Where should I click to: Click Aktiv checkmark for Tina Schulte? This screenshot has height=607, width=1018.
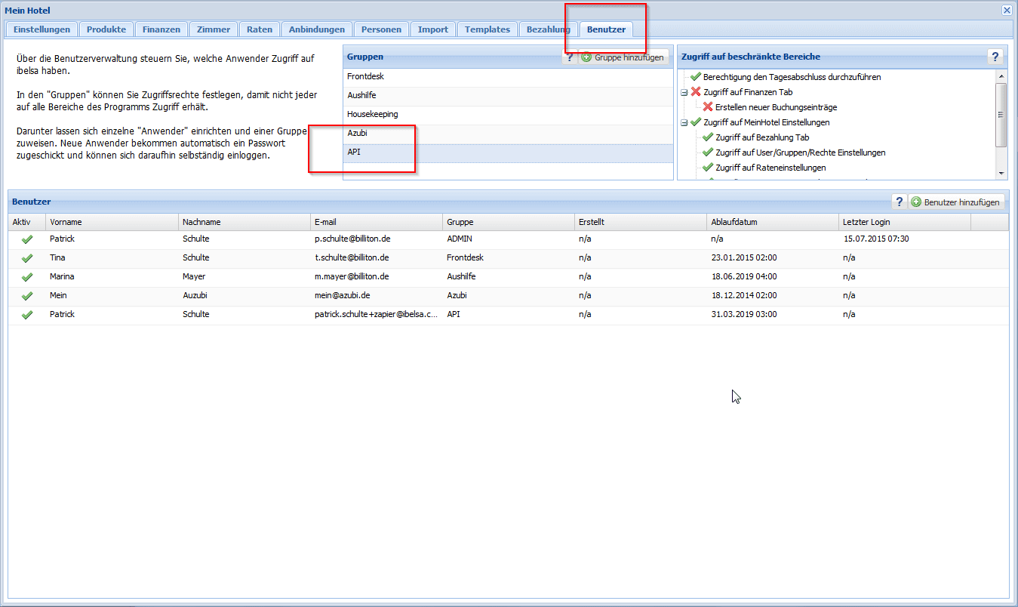click(x=27, y=258)
